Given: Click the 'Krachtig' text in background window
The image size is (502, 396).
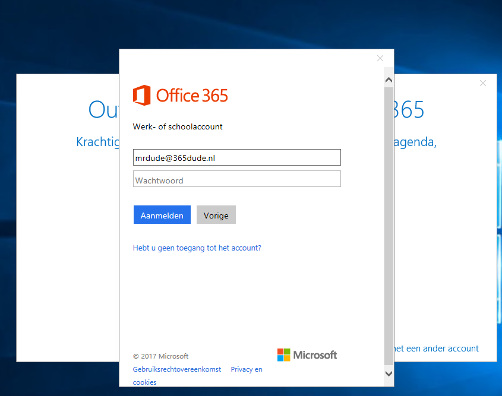Looking at the screenshot, I should pyautogui.click(x=97, y=142).
